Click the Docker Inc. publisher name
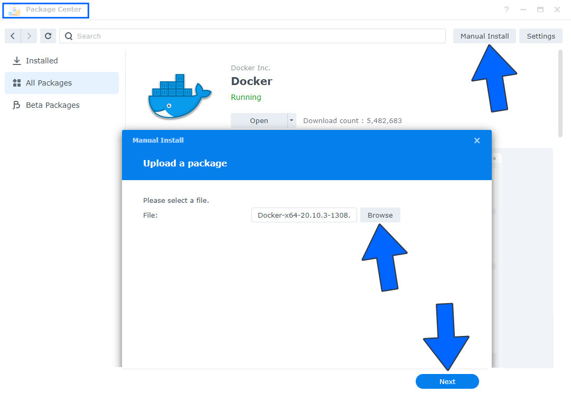This screenshot has height=393, width=571. (250, 68)
